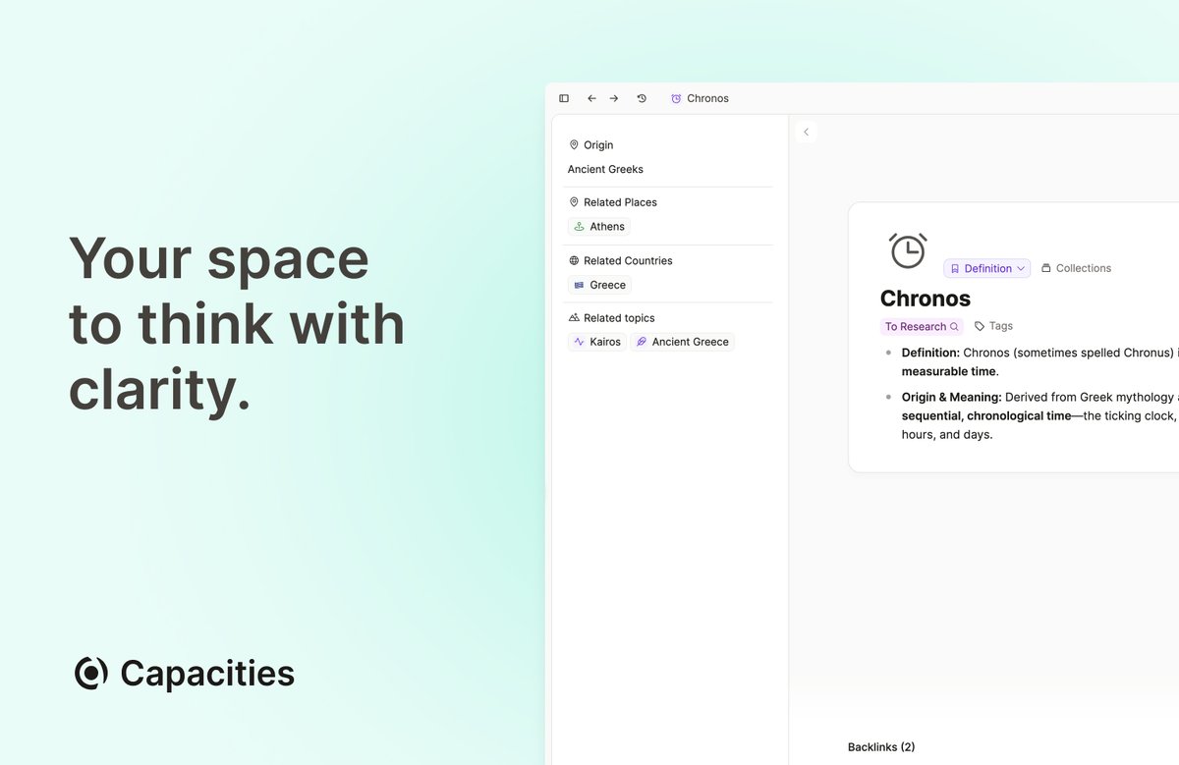The height and width of the screenshot is (765, 1179).
Task: Click the Related Countries globe icon
Action: point(574,261)
